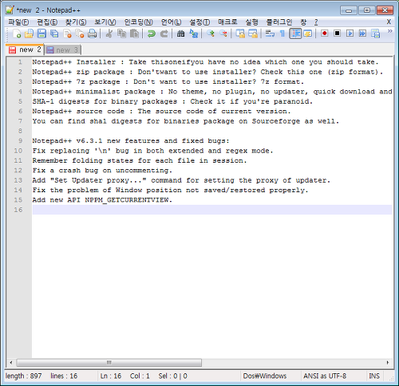Close current document with menu bar X
This screenshot has width=399, height=386.
(x=389, y=22)
